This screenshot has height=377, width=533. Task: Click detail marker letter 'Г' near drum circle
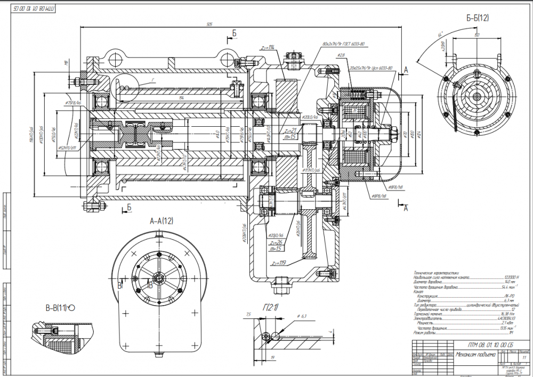click(x=153, y=79)
